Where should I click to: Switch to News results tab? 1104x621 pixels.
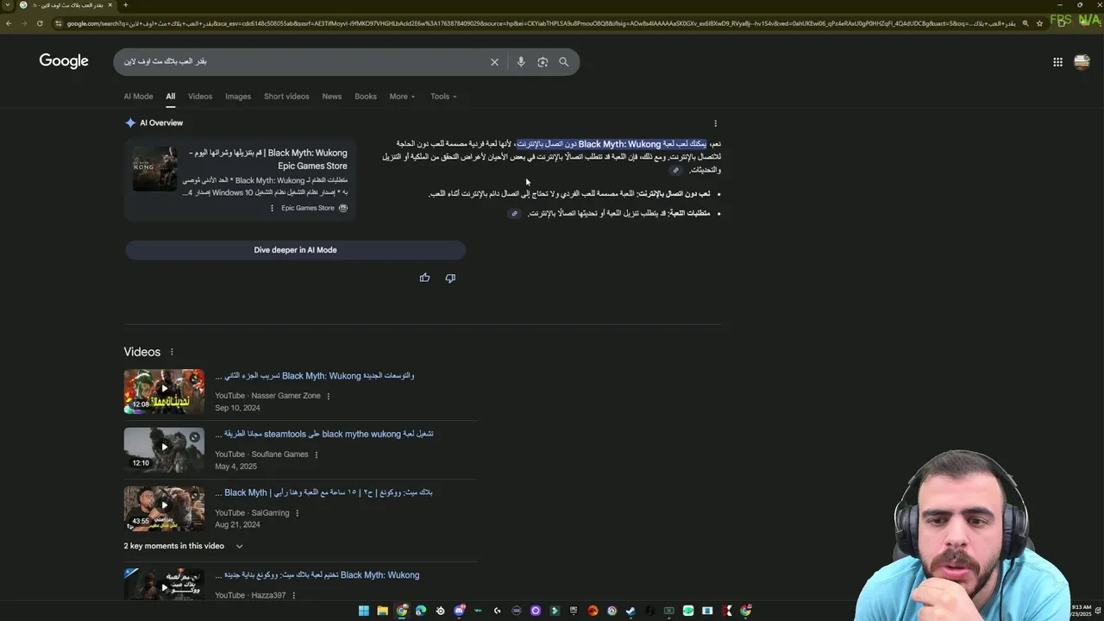coord(332,97)
